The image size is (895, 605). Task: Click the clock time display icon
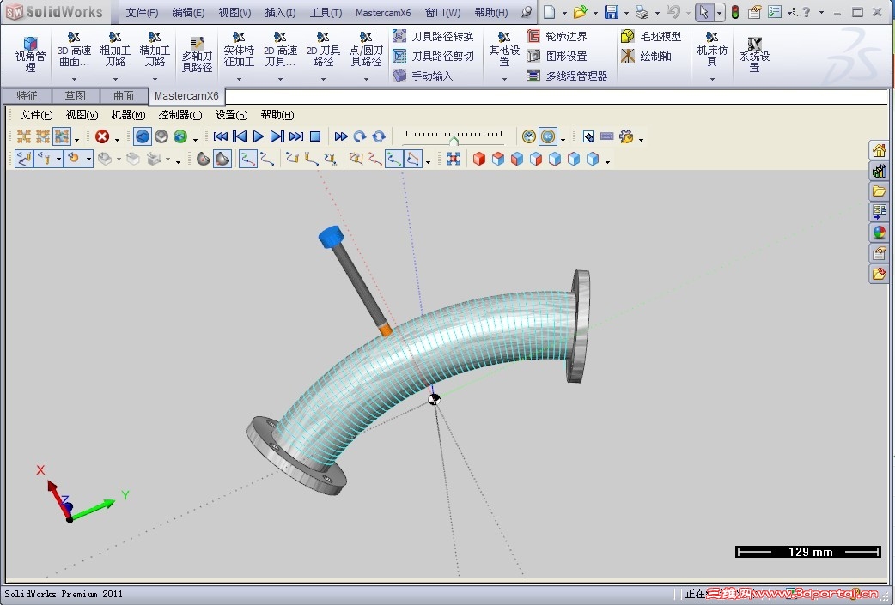point(529,136)
